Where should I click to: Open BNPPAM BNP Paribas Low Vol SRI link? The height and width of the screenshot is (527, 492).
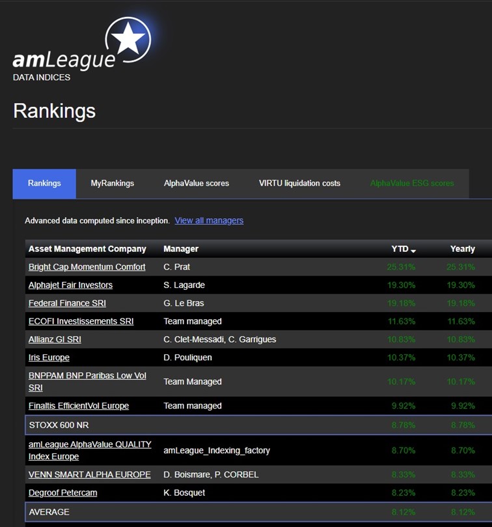pos(87,382)
